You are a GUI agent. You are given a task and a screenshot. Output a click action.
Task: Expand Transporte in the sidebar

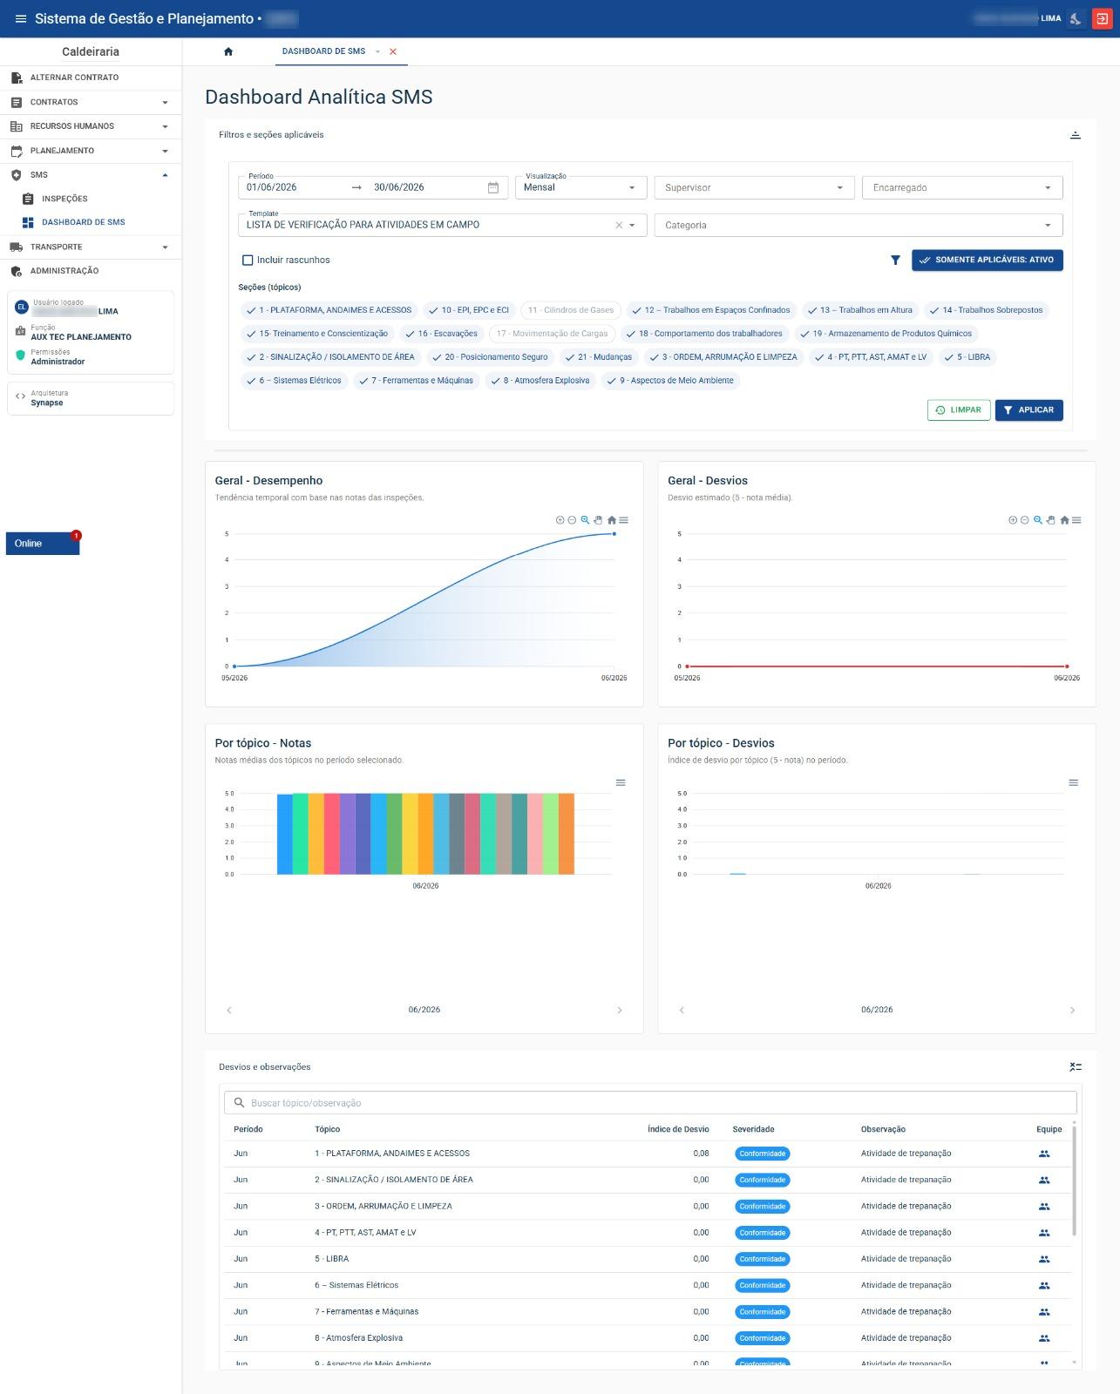(91, 247)
